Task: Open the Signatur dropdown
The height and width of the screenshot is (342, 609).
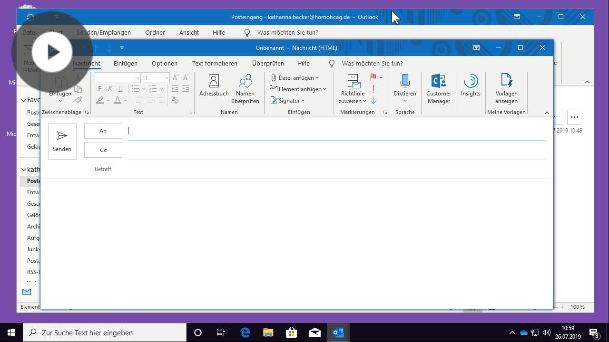Action: 288,100
